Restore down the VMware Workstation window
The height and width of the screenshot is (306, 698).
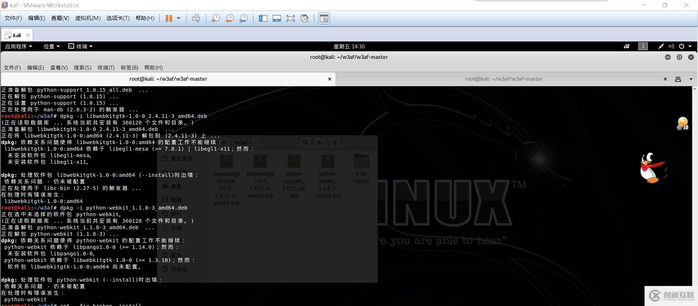(665, 5)
